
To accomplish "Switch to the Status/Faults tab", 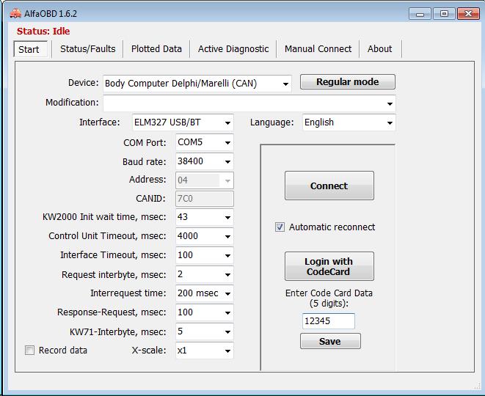I will pos(87,49).
